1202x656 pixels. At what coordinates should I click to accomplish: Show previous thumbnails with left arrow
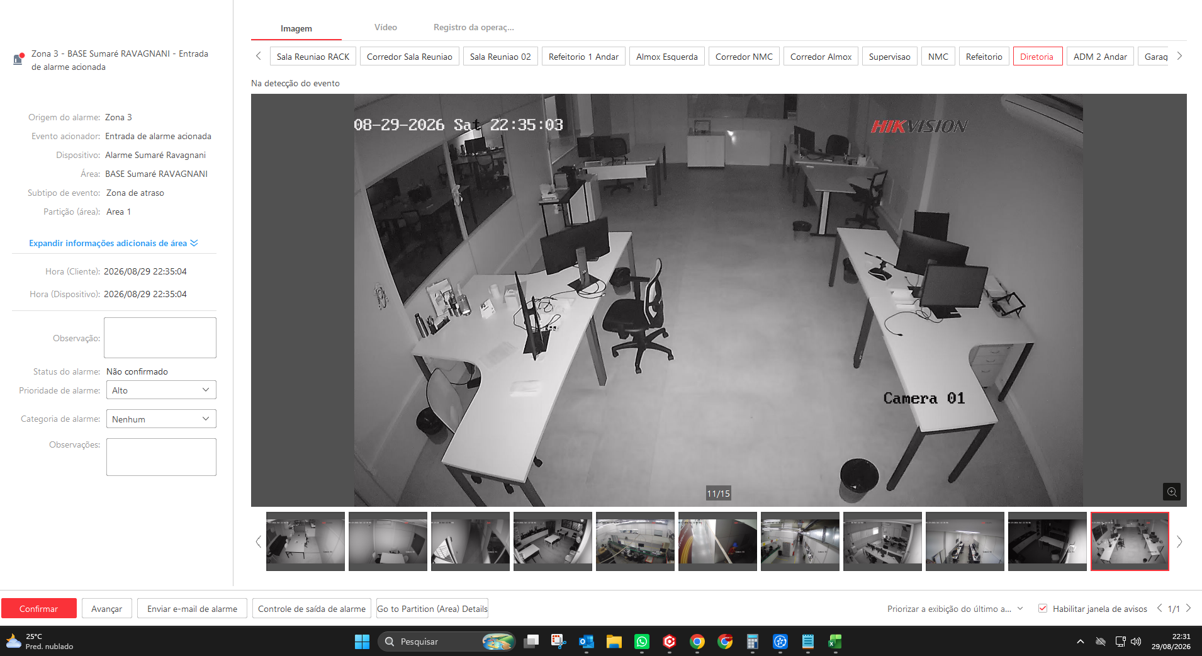pos(258,541)
